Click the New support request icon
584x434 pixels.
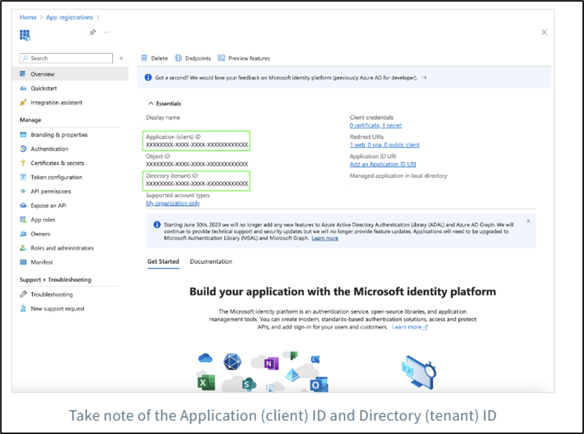(x=23, y=308)
